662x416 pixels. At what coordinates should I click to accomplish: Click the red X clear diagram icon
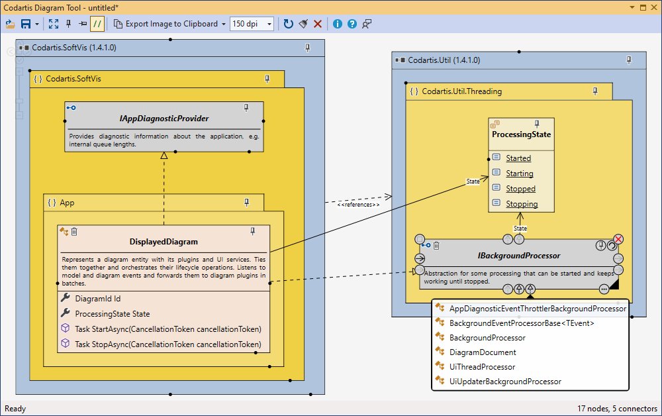click(318, 24)
